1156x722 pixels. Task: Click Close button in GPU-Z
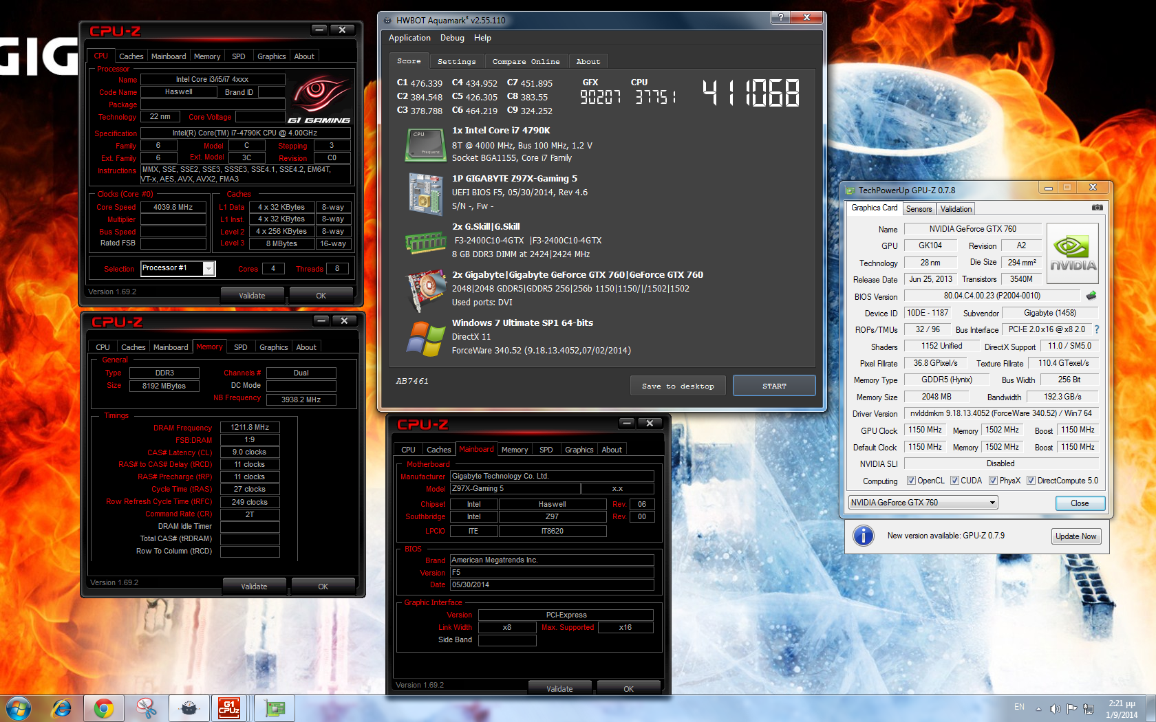pyautogui.click(x=1080, y=503)
